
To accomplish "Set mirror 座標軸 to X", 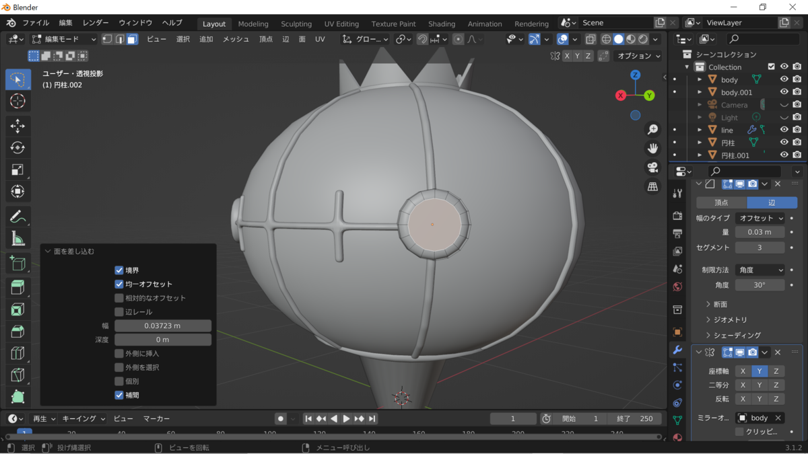I will [743, 371].
